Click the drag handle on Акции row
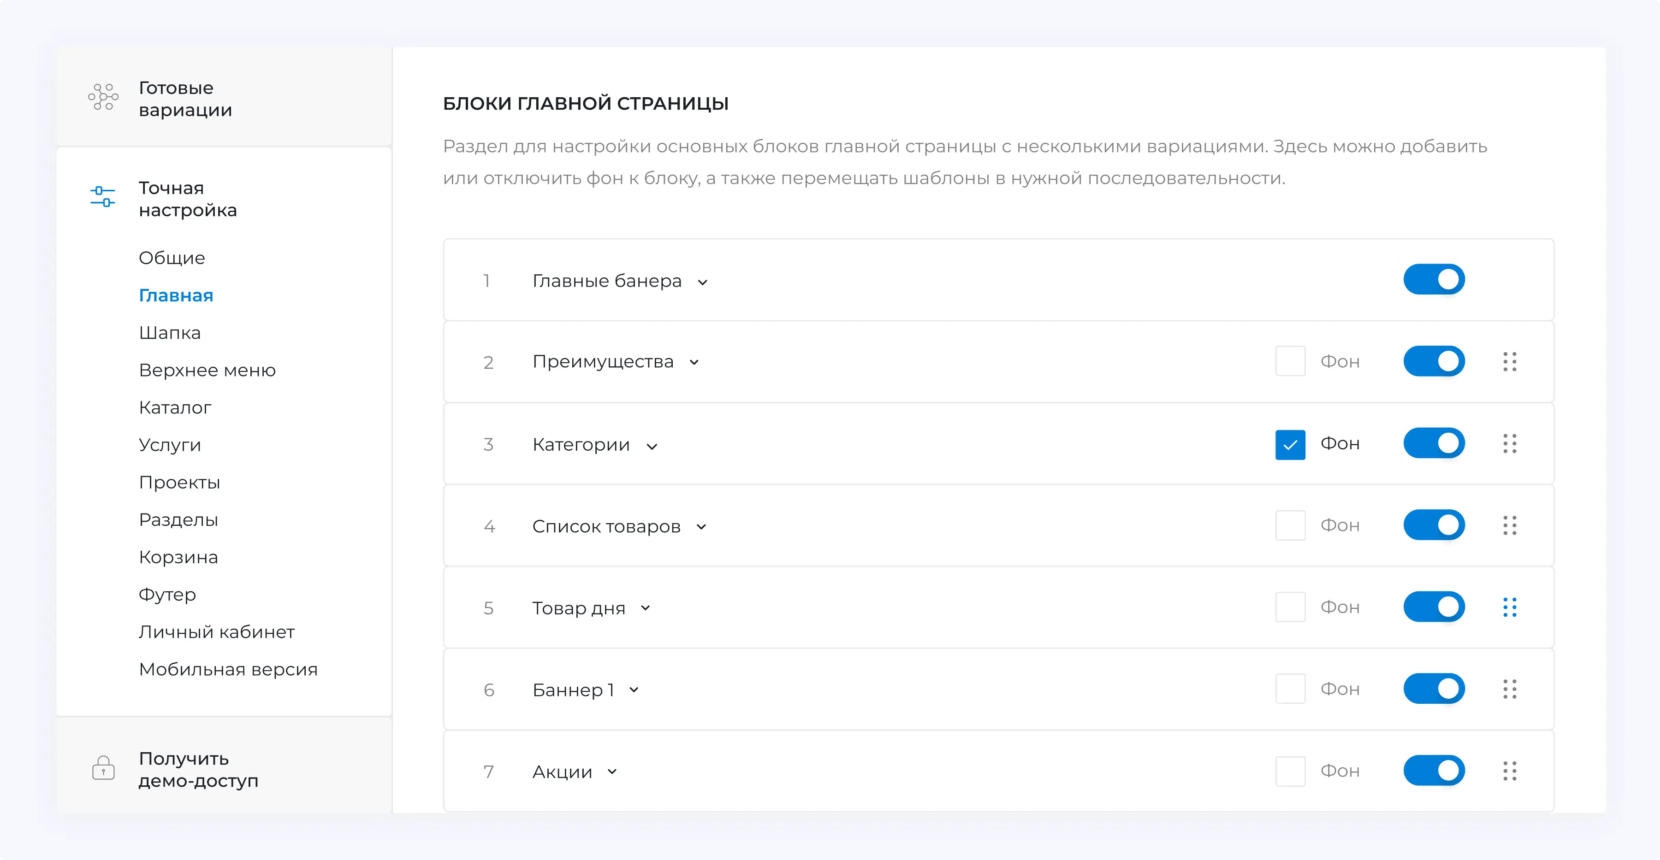The width and height of the screenshot is (1660, 860). (1509, 771)
